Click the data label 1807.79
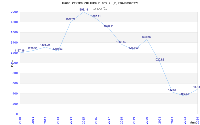The image size is (200, 125). pyautogui.click(x=70, y=19)
